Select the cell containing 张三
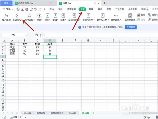Viewport: 158px width, 119px height. (x=12, y=47)
